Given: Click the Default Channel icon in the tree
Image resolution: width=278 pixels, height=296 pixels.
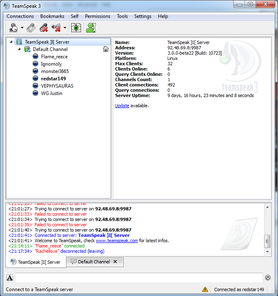Looking at the screenshot, I should click(27, 49).
